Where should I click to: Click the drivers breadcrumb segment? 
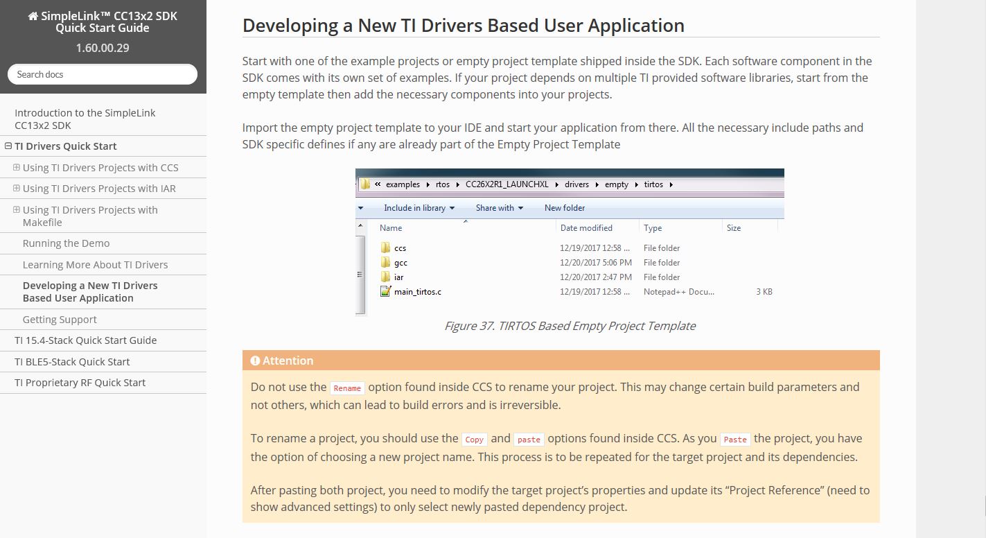576,184
